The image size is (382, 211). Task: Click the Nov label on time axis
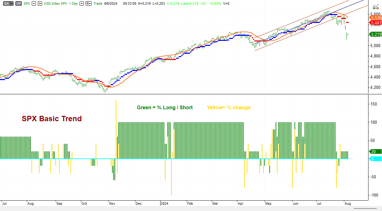point(112,203)
